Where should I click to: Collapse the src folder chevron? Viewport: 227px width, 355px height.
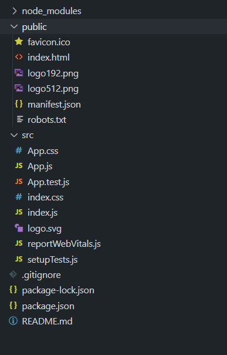pos(14,135)
